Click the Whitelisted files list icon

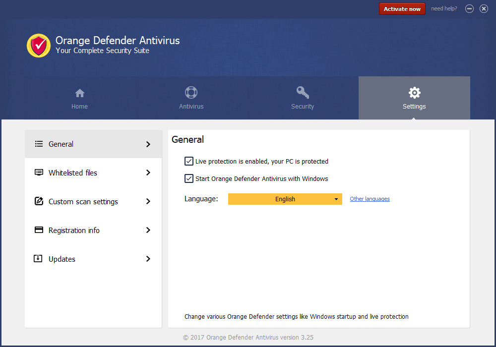pos(39,173)
